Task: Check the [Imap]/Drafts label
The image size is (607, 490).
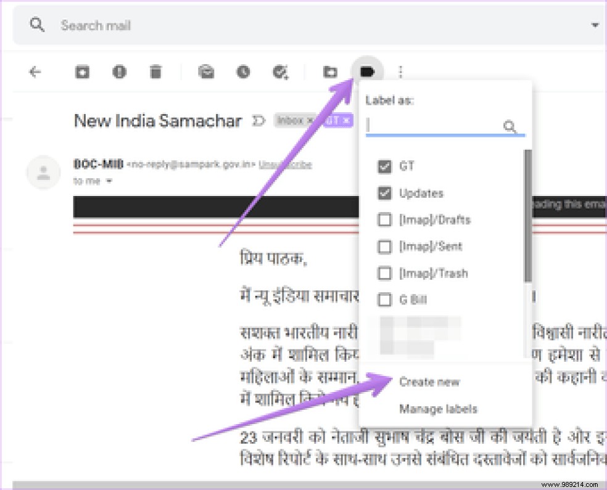Action: click(385, 219)
